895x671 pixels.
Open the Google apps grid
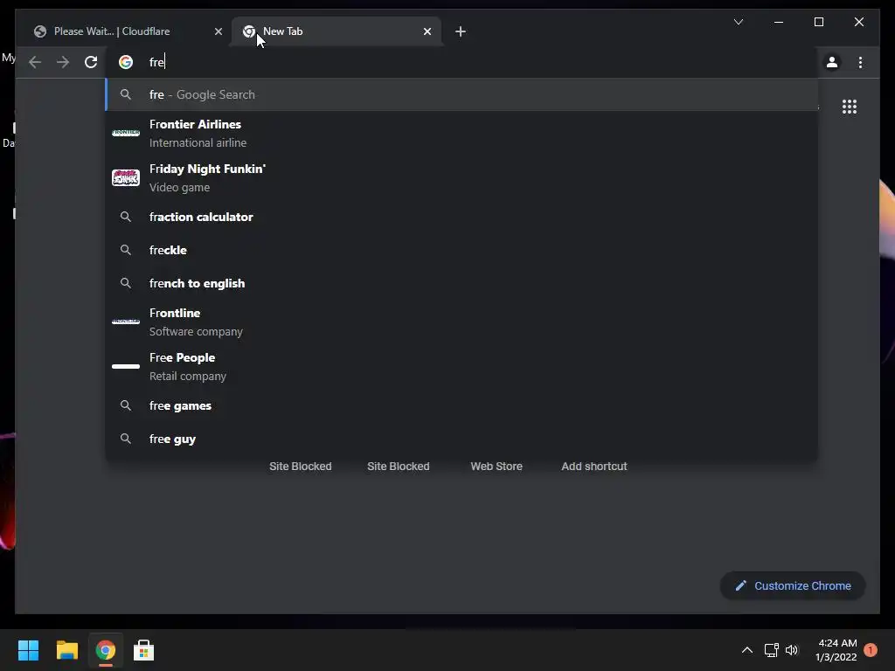click(x=850, y=107)
